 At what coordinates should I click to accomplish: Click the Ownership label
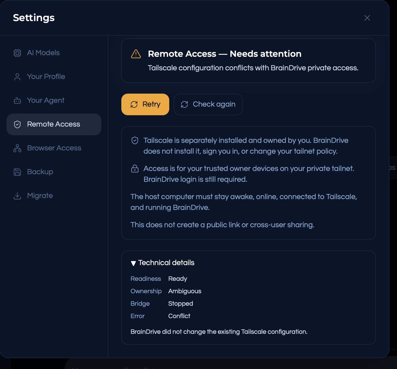pos(146,291)
